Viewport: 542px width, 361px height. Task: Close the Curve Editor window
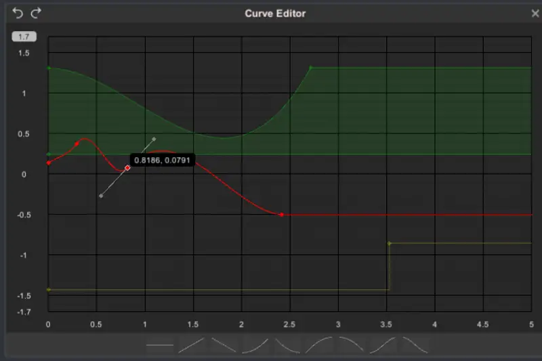tap(535, 14)
